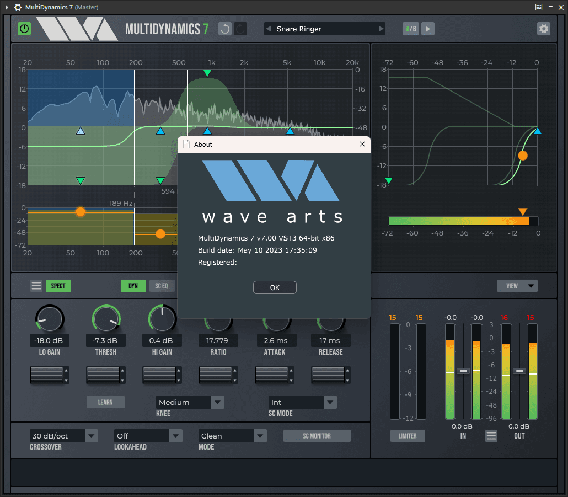Click the copy preset arrow next to A/B
The height and width of the screenshot is (497, 568).
coord(428,28)
